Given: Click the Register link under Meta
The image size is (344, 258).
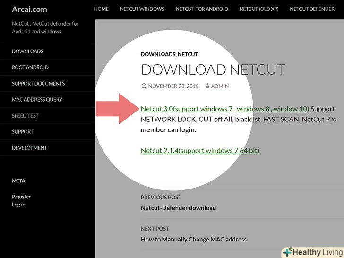Looking at the screenshot, I should 21,197.
